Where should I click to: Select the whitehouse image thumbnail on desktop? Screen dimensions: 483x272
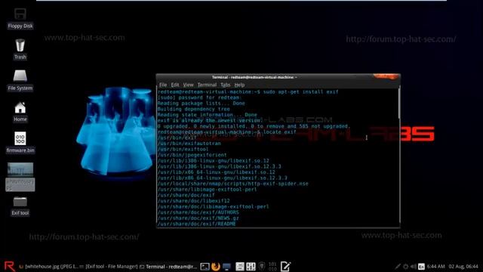pyautogui.click(x=20, y=177)
